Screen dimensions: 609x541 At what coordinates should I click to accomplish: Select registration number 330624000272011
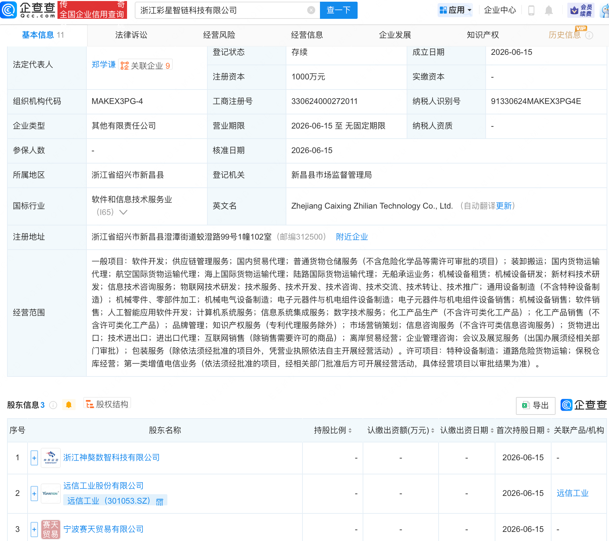coord(324,101)
